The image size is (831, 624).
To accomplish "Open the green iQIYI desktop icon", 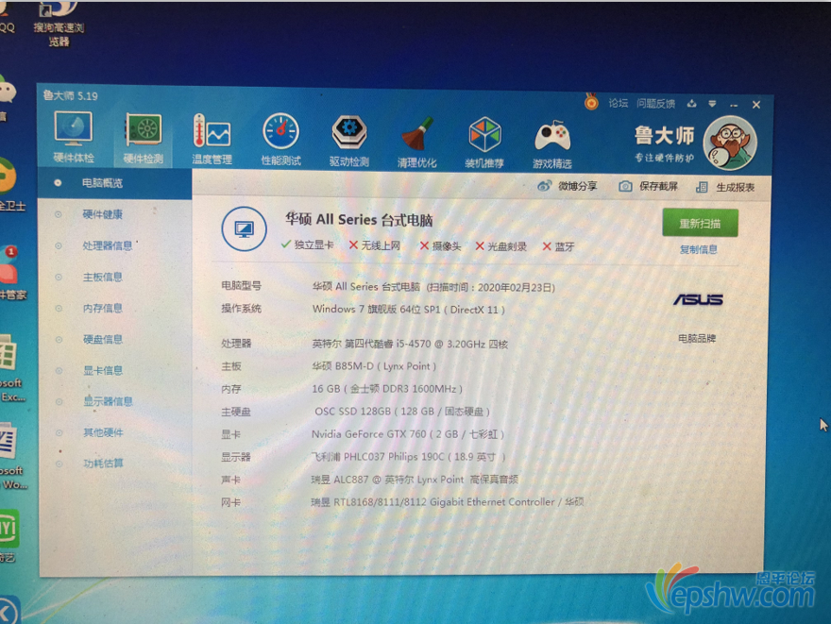I will [x=9, y=535].
